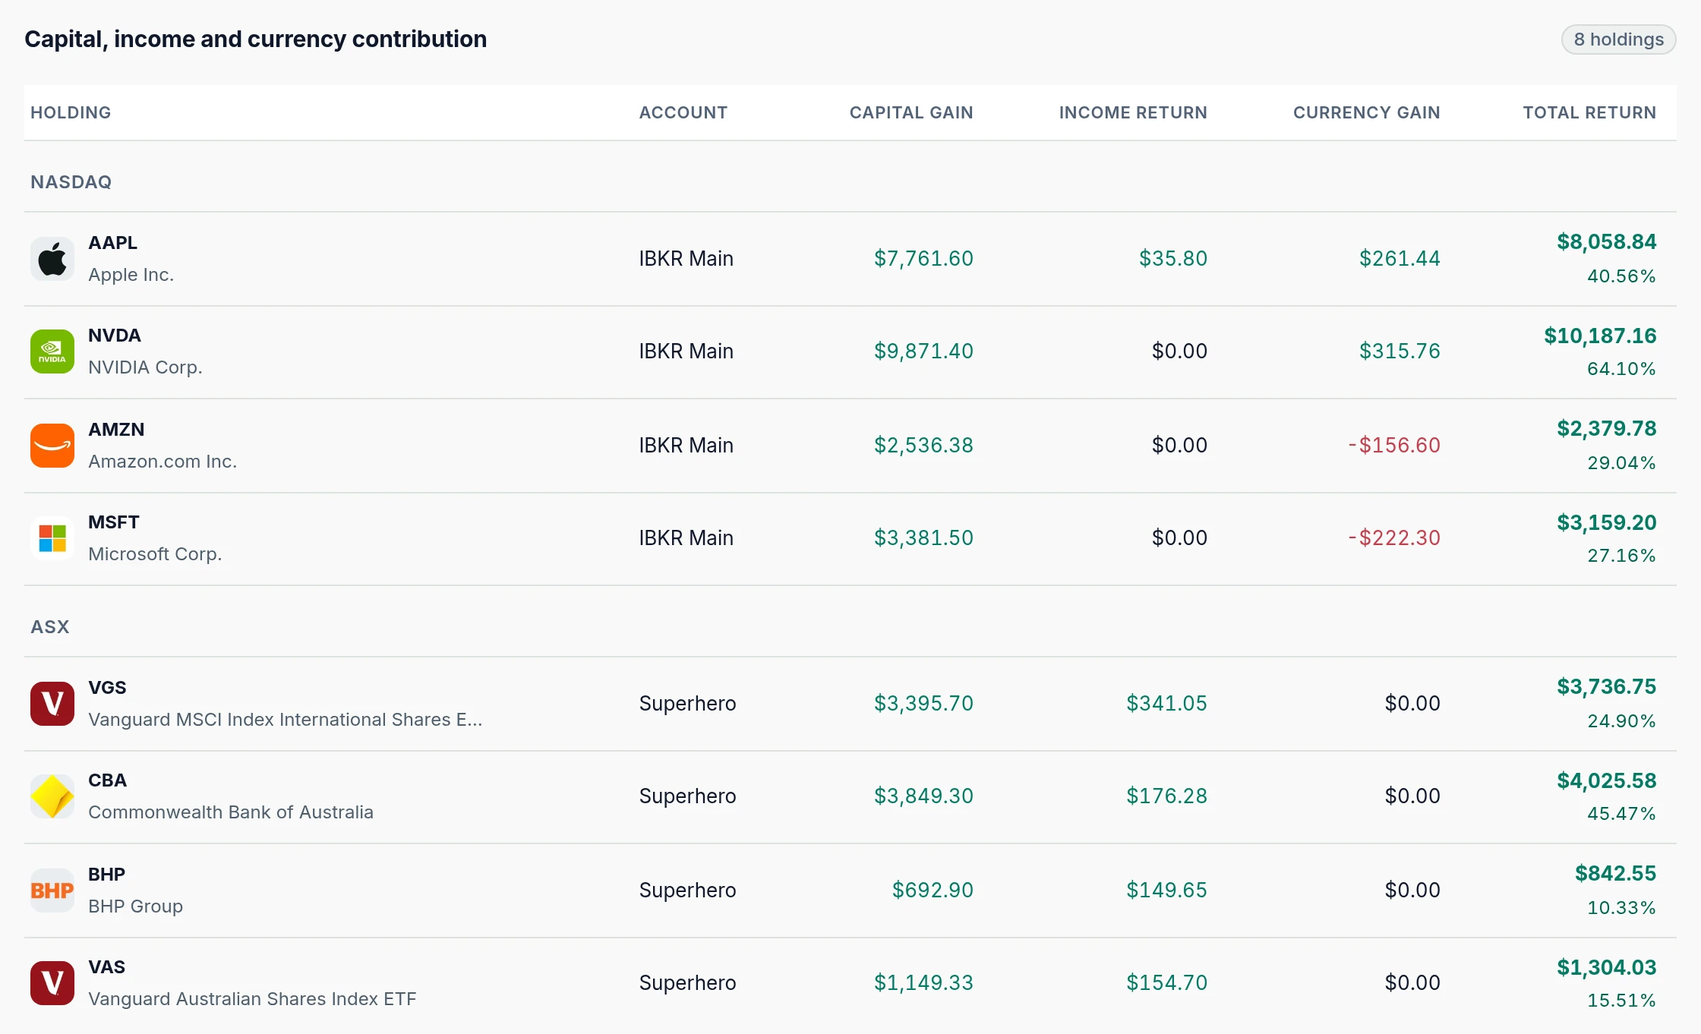Click AMZN currency gain -$156.60
Viewport: 1701px width, 1034px height.
tap(1394, 446)
